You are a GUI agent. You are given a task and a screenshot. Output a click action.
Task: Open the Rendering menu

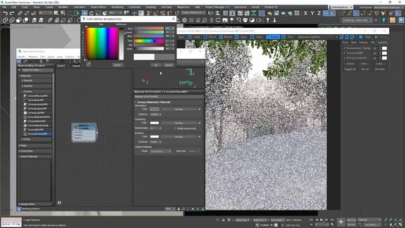[x=117, y=7]
